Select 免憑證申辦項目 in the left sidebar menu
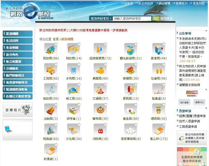 18,82
